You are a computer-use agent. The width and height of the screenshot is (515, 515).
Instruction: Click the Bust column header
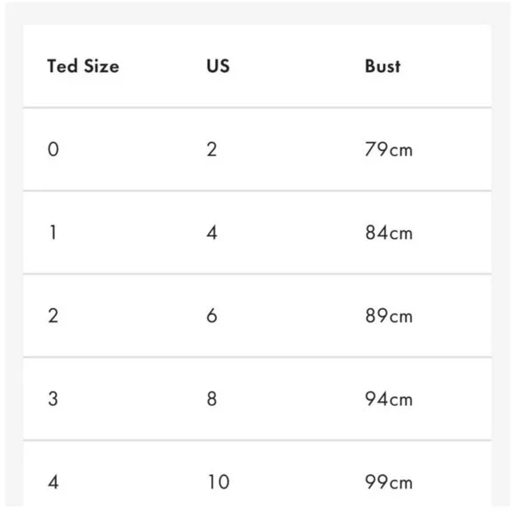(383, 66)
